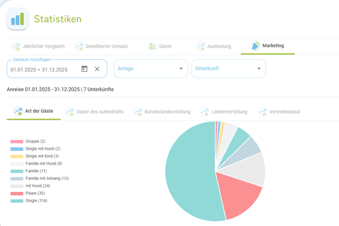Click the 'Familie (11)' legend label
The height and width of the screenshot is (226, 339).
point(36,171)
